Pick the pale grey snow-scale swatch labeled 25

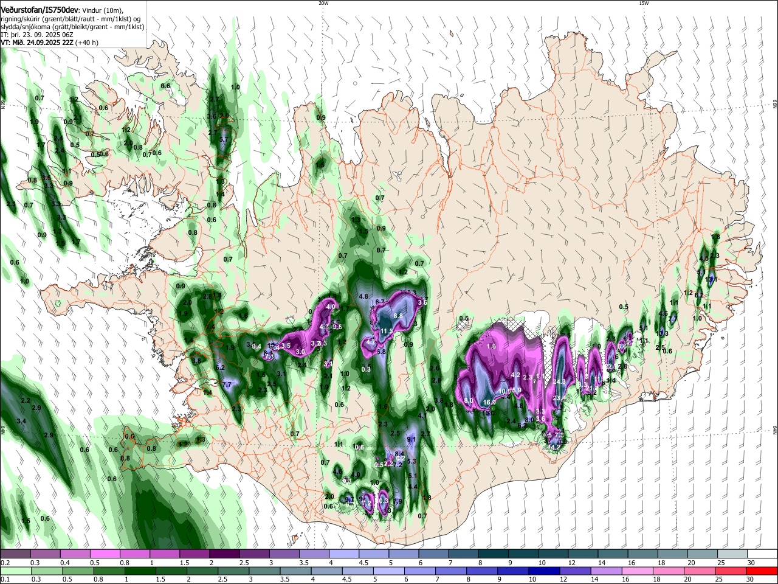[x=732, y=554]
